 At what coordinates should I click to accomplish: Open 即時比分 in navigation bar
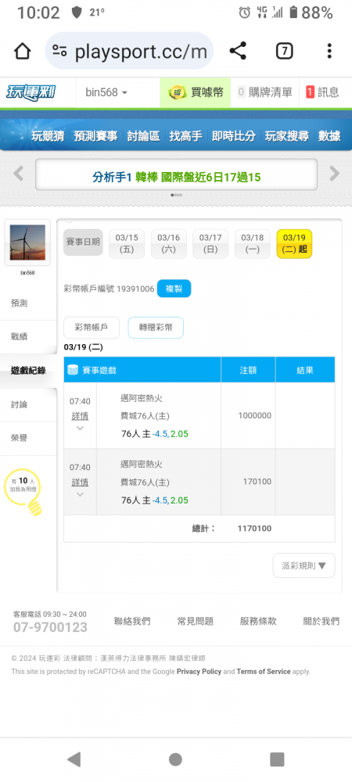[x=233, y=135]
